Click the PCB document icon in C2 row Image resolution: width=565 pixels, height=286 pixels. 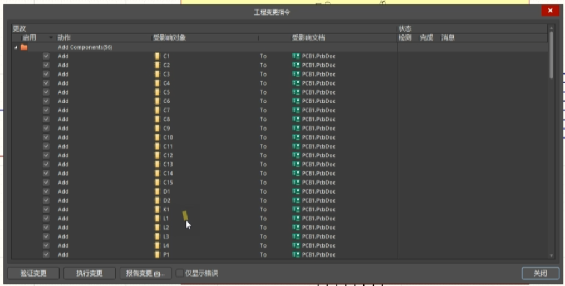coord(296,65)
